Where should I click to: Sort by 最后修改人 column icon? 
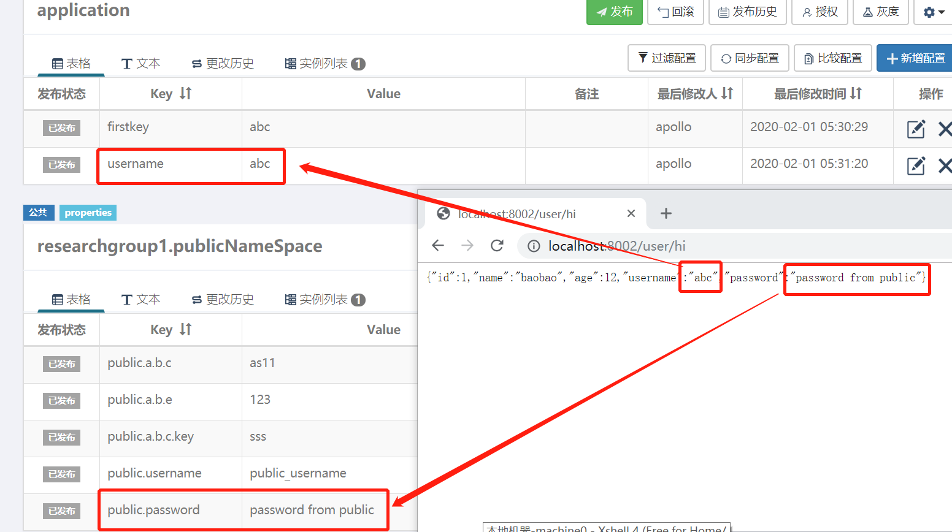(727, 94)
